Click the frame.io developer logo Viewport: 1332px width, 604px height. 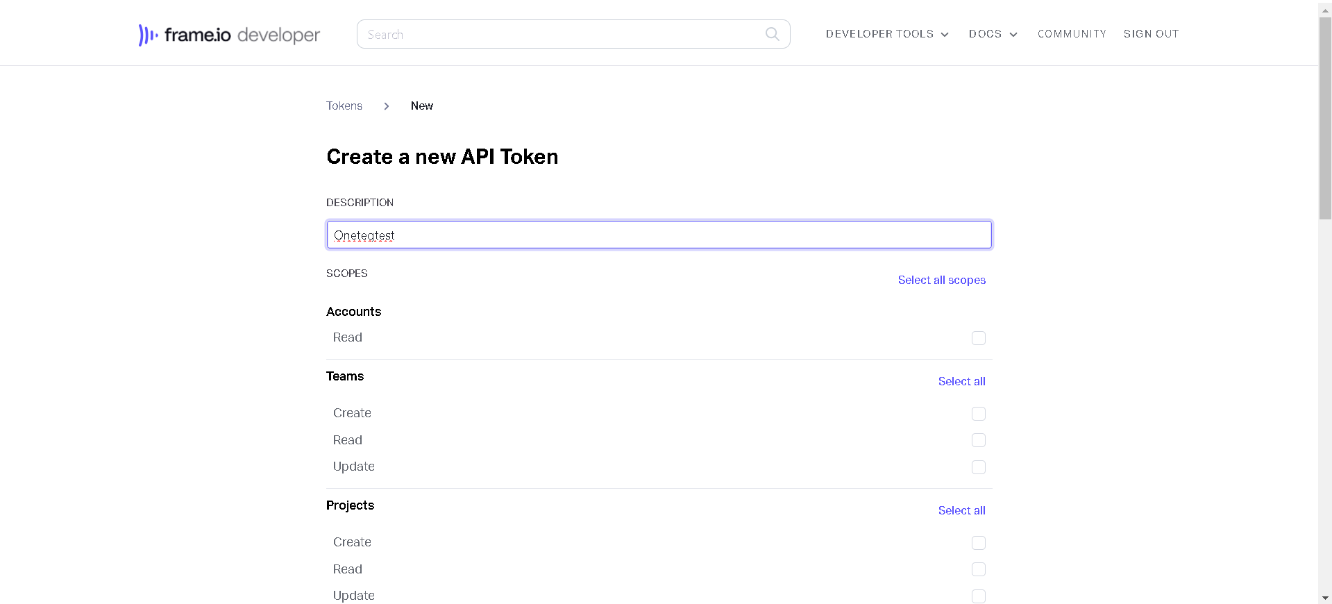(229, 35)
